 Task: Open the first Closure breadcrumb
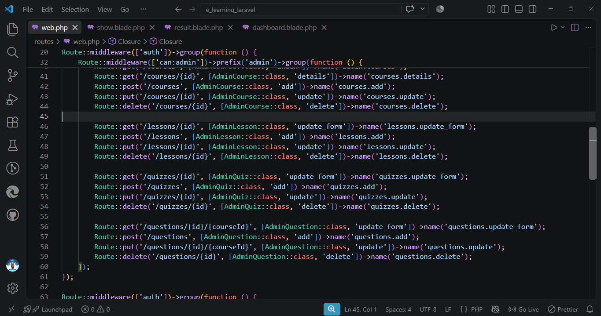(x=125, y=41)
